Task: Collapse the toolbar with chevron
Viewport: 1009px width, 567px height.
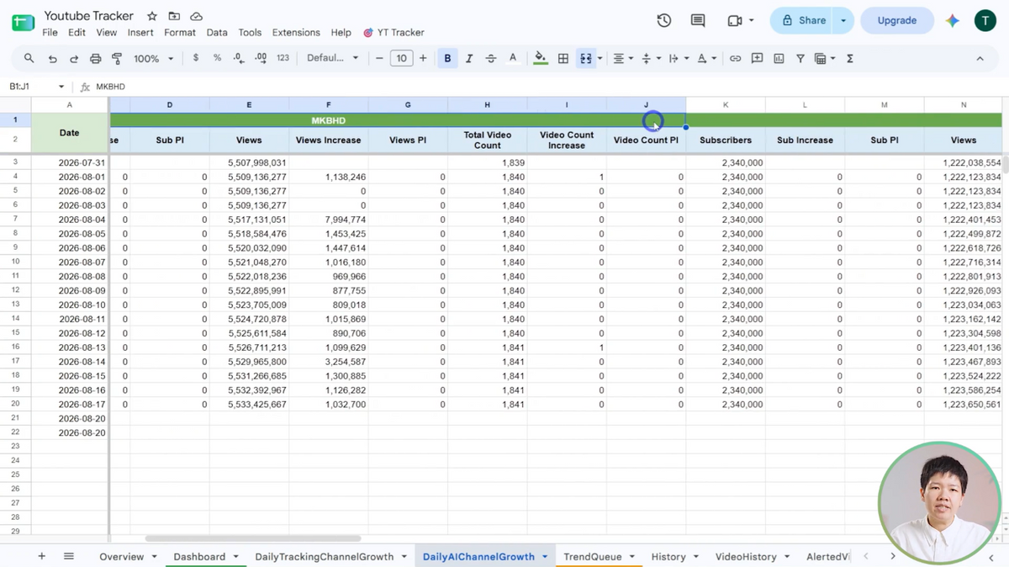Action: click(980, 58)
